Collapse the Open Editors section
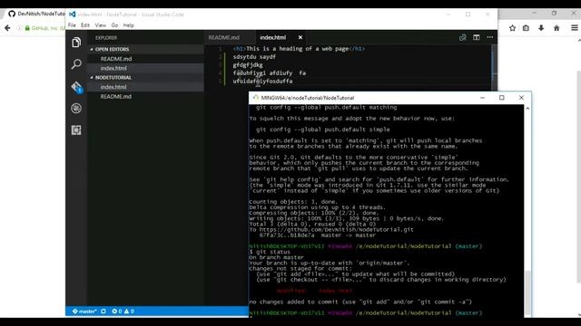This screenshot has width=581, height=326. (145, 49)
